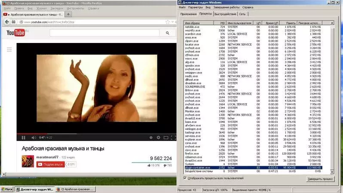Select lsass.exe process row
Image resolution: width=343 pixels, height=193 pixels.
coord(253,122)
